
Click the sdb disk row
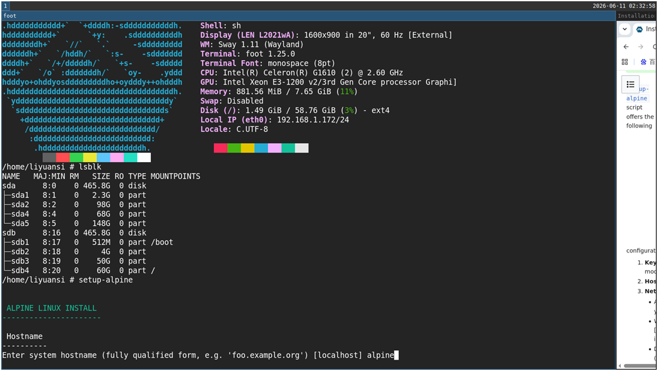pos(74,233)
